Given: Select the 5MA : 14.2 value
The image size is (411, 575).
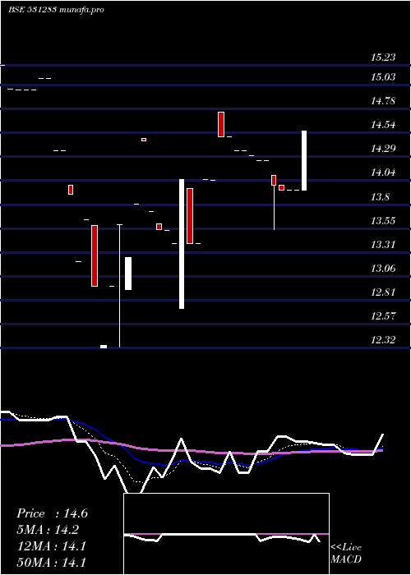Looking at the screenshot, I should point(48,530).
